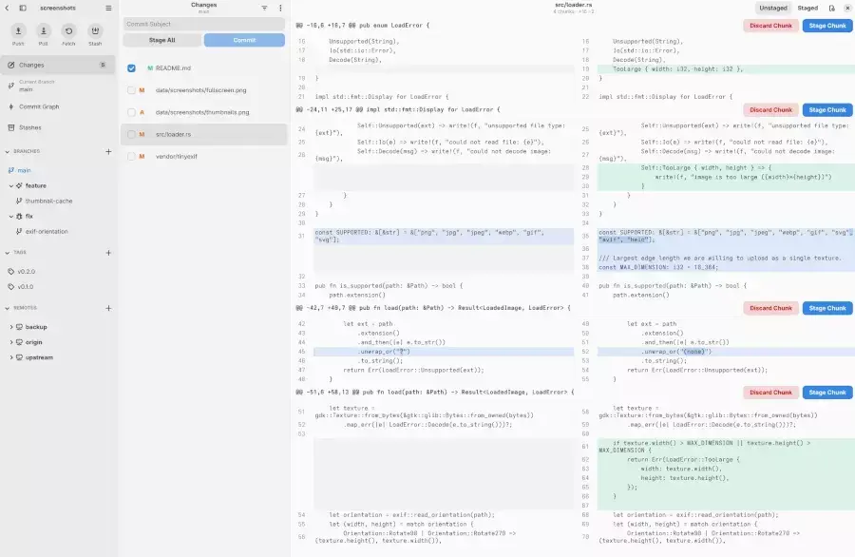Screen dimensions: 855x557
Task: Collapse the TAGS section
Action: click(7, 253)
